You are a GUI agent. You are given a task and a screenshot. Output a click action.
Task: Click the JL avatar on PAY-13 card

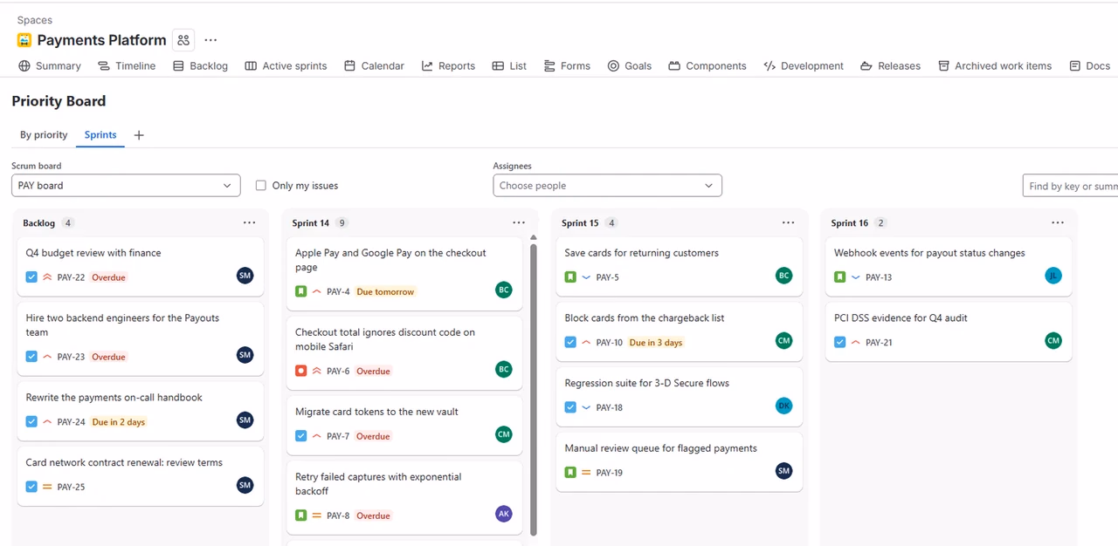[x=1053, y=276]
